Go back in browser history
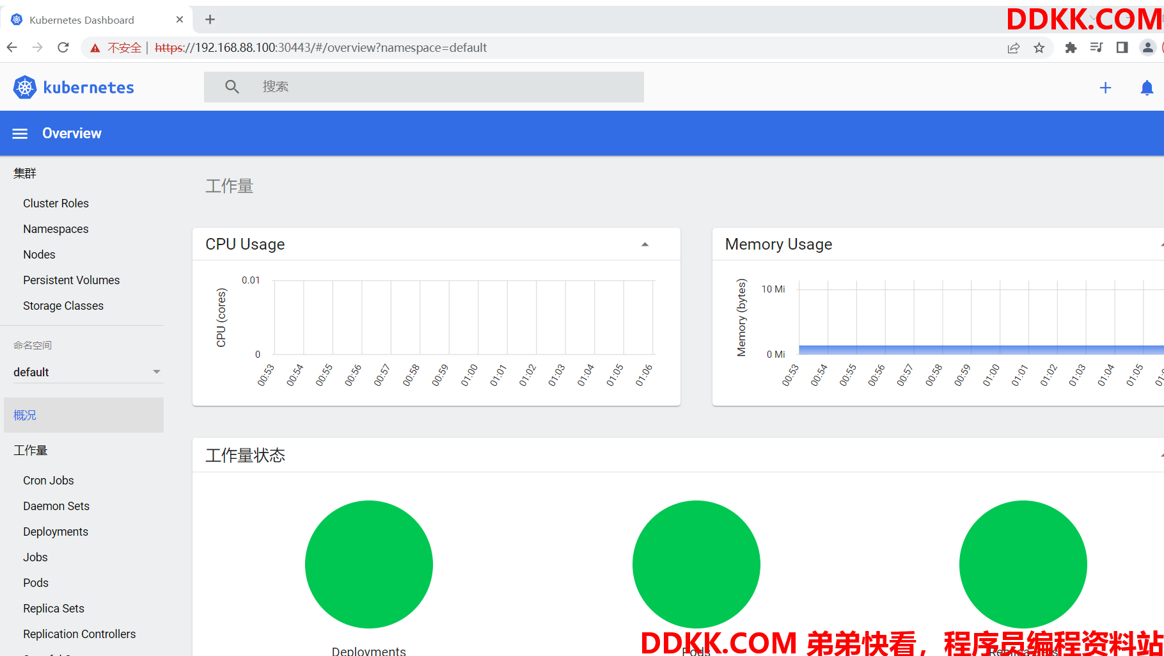This screenshot has height=656, width=1164. [x=12, y=47]
